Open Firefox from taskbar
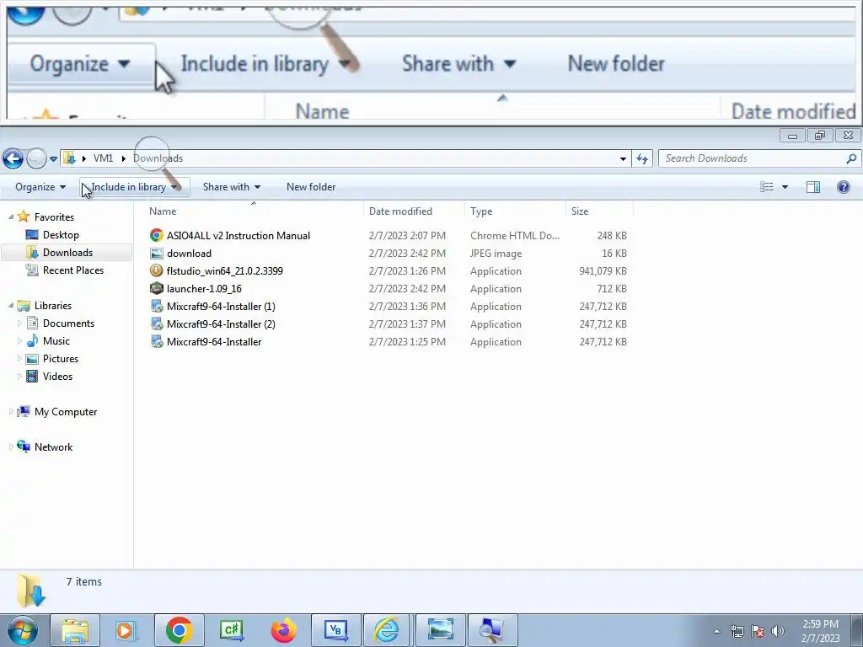This screenshot has height=647, width=863. pos(283,630)
